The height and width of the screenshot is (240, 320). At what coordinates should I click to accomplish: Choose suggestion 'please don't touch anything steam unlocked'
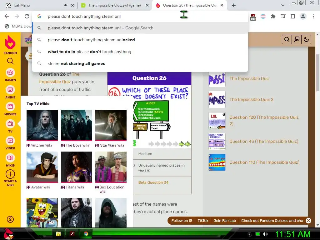click(x=140, y=40)
